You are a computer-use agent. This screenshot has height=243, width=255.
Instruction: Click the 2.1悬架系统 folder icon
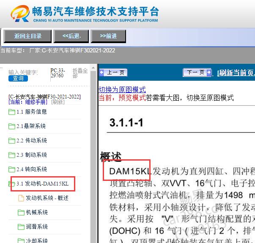point(12,126)
